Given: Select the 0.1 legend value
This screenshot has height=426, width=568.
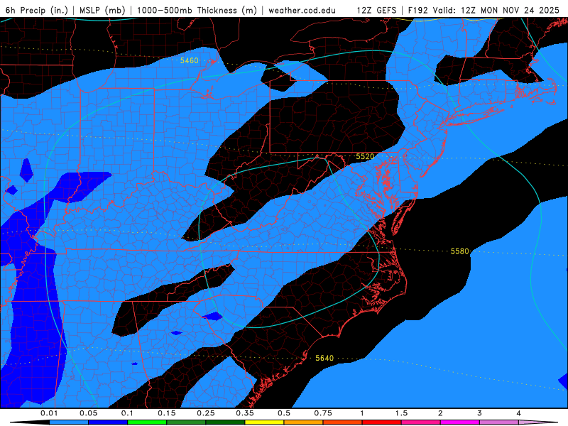Looking at the screenshot, I should (x=127, y=413).
